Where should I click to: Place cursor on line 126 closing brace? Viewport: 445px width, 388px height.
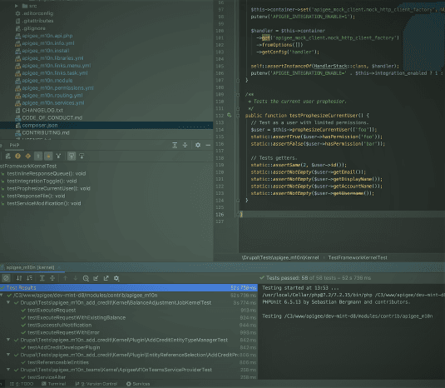[241, 215]
